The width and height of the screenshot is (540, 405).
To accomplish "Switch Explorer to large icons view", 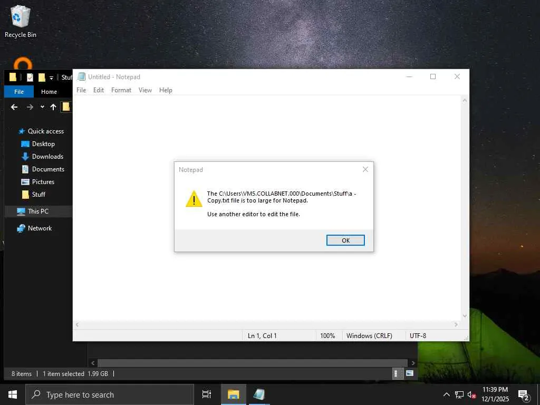I will [409, 373].
